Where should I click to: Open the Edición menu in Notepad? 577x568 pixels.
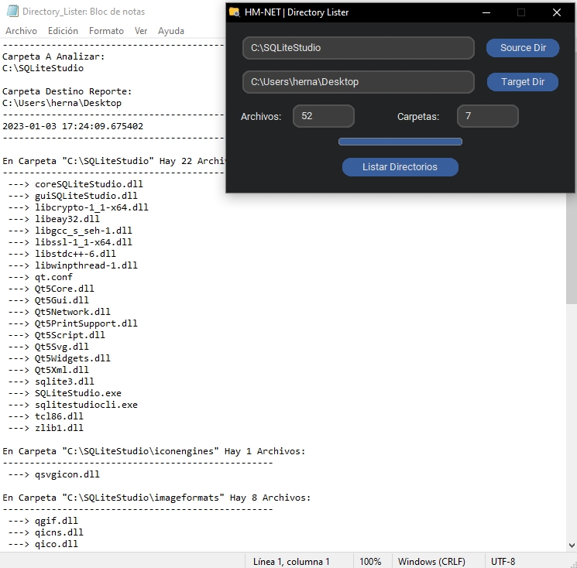[x=63, y=31]
